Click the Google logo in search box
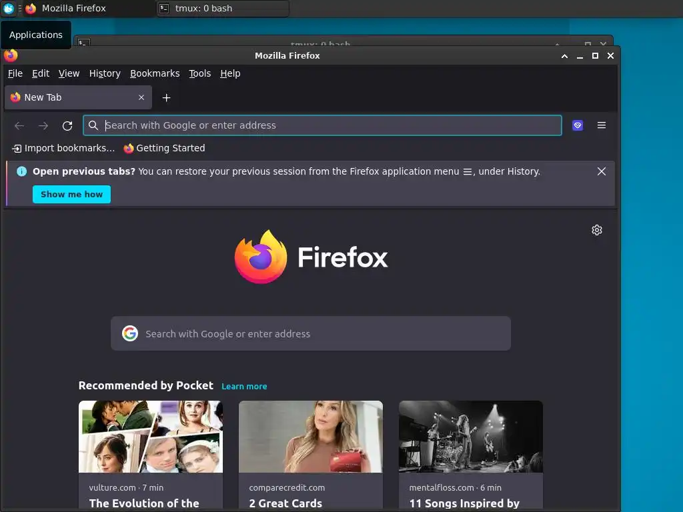This screenshot has height=512, width=683. click(x=130, y=333)
